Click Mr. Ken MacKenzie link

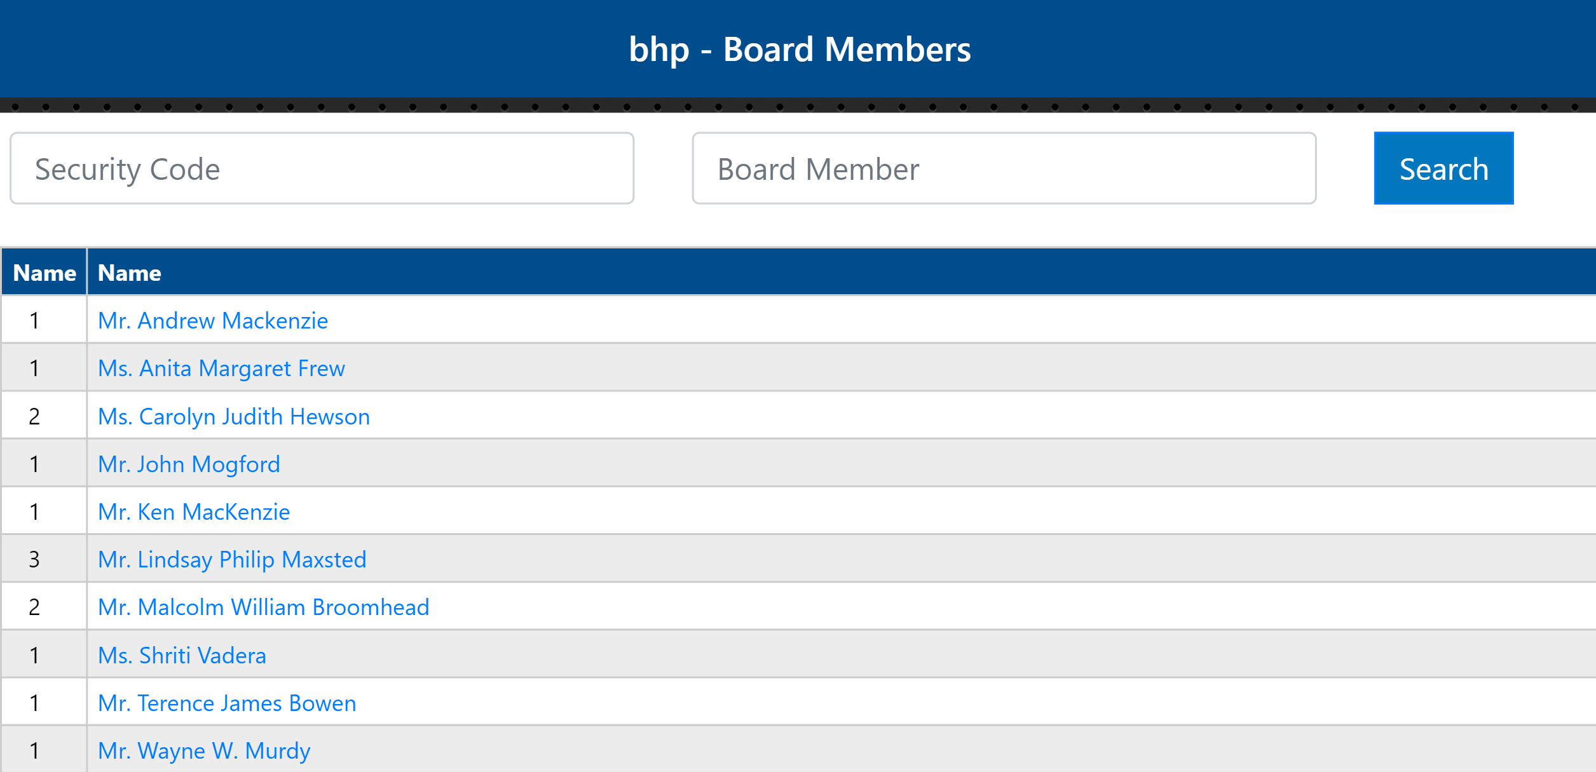(194, 511)
